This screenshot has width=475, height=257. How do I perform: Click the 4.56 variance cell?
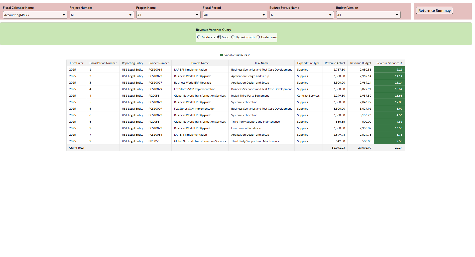[390, 115]
